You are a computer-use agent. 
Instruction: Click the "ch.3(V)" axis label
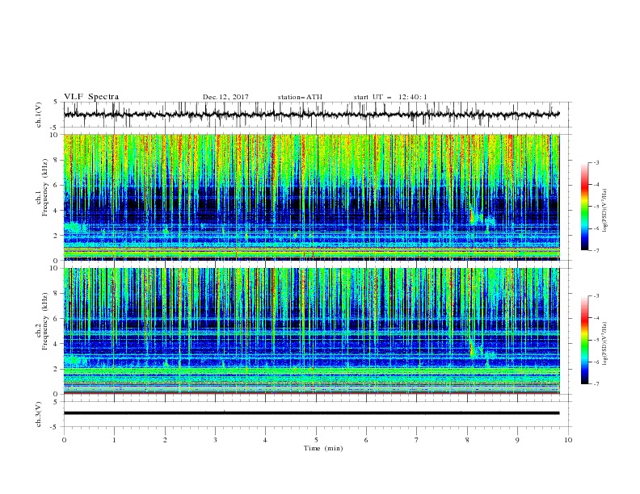click(x=39, y=414)
